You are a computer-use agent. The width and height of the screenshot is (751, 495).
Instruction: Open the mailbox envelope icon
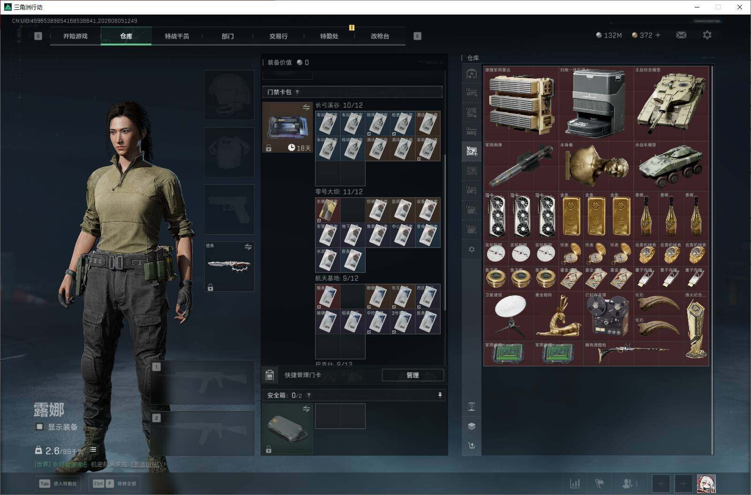pyautogui.click(x=681, y=35)
